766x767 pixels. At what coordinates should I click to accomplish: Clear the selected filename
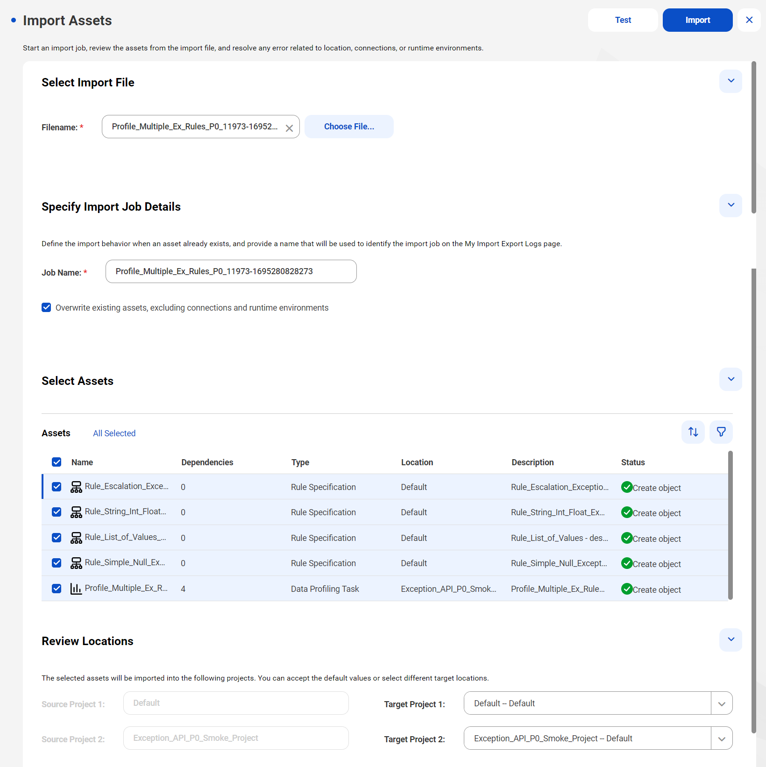289,128
